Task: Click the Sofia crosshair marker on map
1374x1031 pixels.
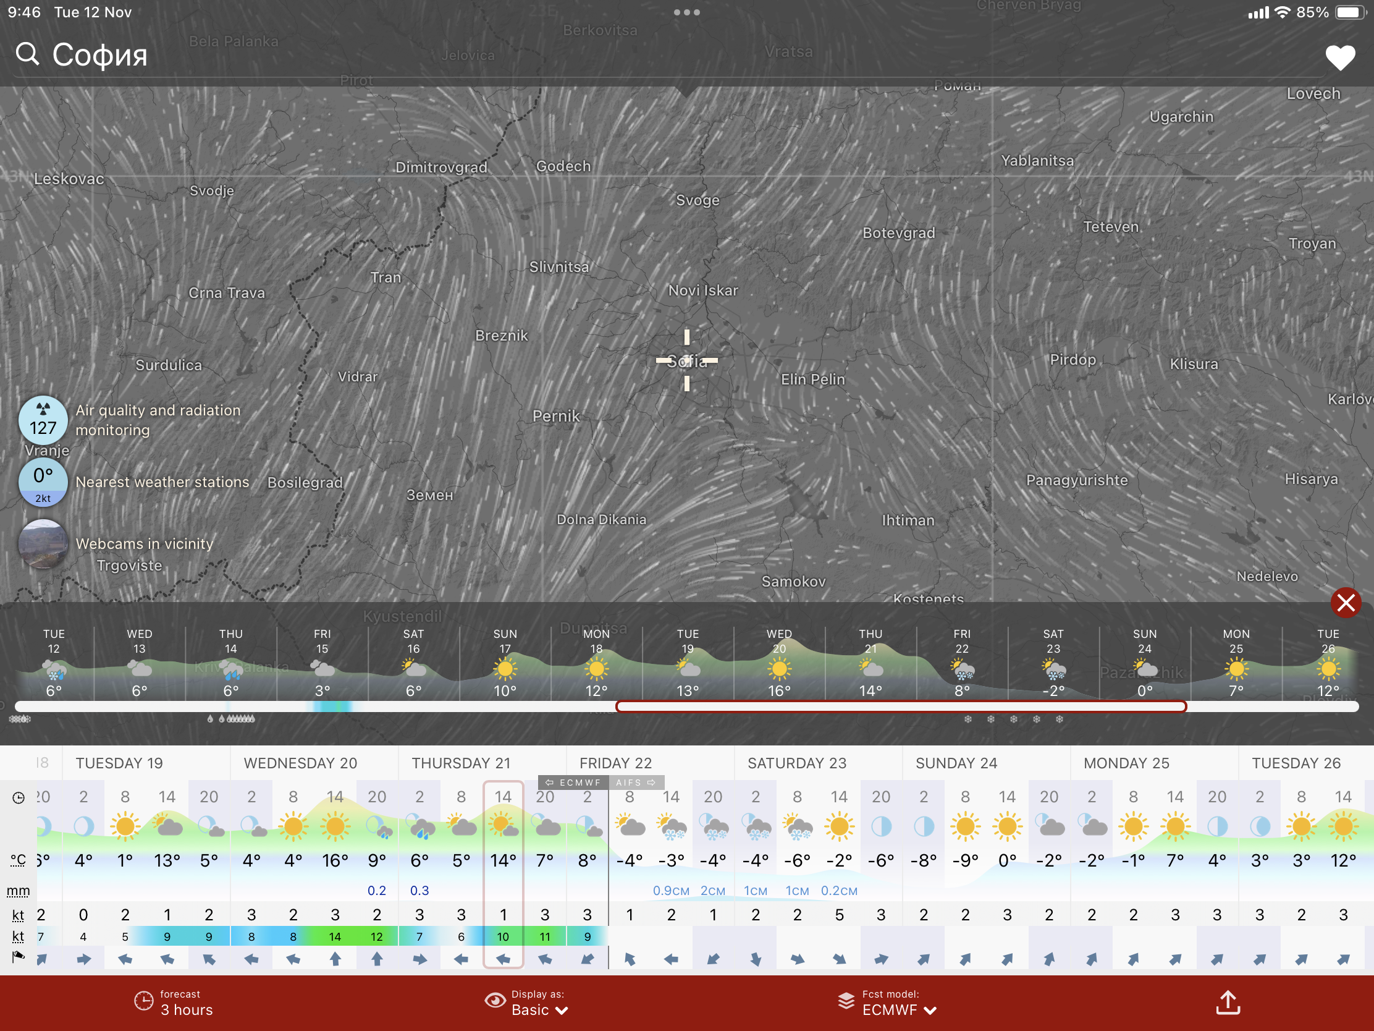Action: [x=686, y=360]
